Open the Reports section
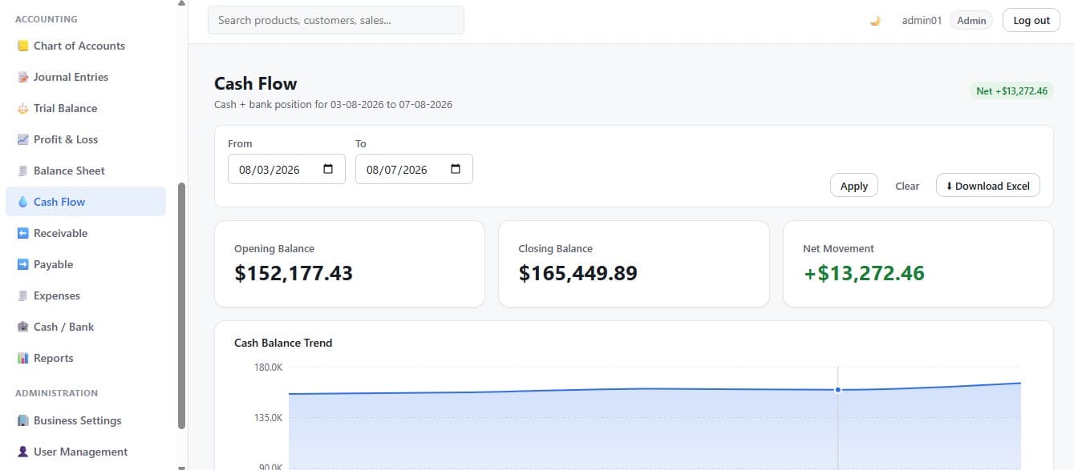The width and height of the screenshot is (1074, 470). tap(86, 358)
